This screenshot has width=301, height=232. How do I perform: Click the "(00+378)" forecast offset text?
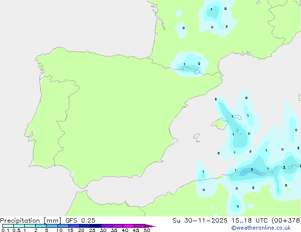pyautogui.click(x=286, y=221)
